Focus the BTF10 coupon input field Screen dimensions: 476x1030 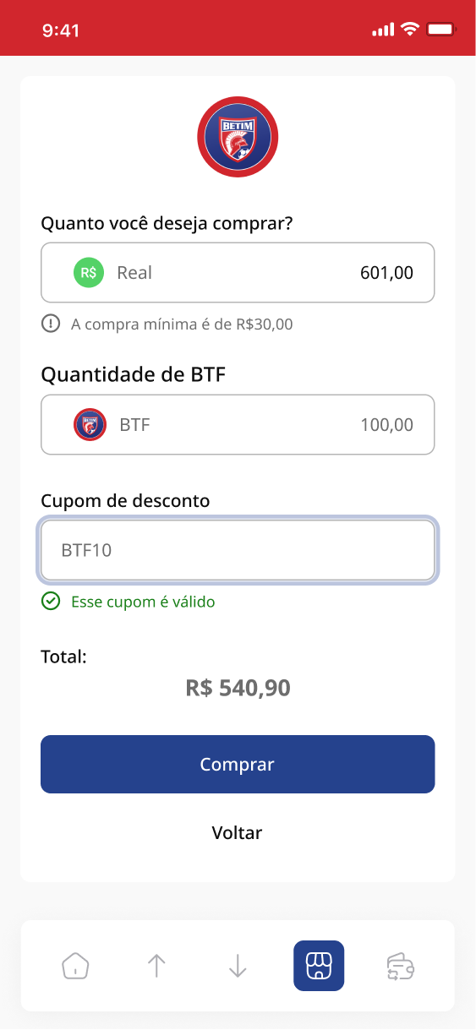[x=238, y=550]
